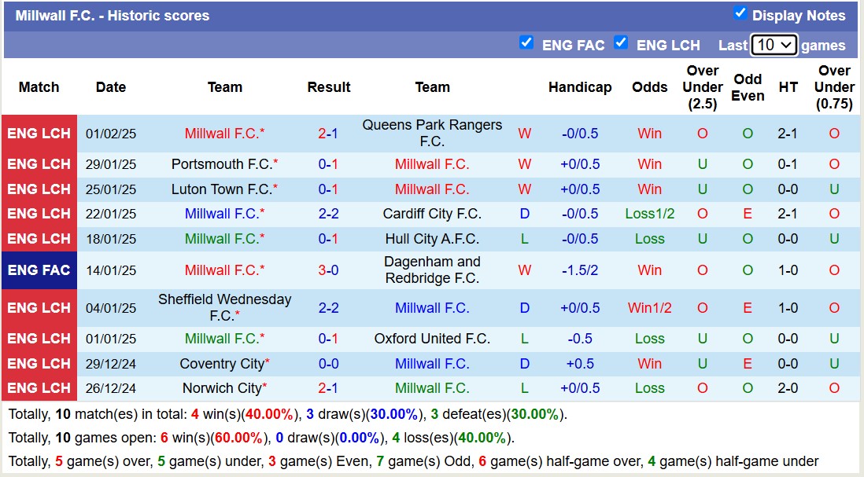
Task: Open Coventry City team page
Action: pos(222,364)
